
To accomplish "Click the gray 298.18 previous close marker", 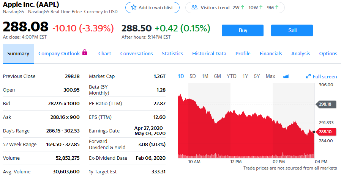I will pyautogui.click(x=326, y=104).
